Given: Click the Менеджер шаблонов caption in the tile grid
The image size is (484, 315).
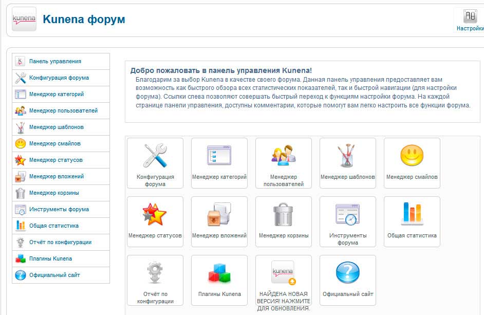Looking at the screenshot, I should [347, 177].
